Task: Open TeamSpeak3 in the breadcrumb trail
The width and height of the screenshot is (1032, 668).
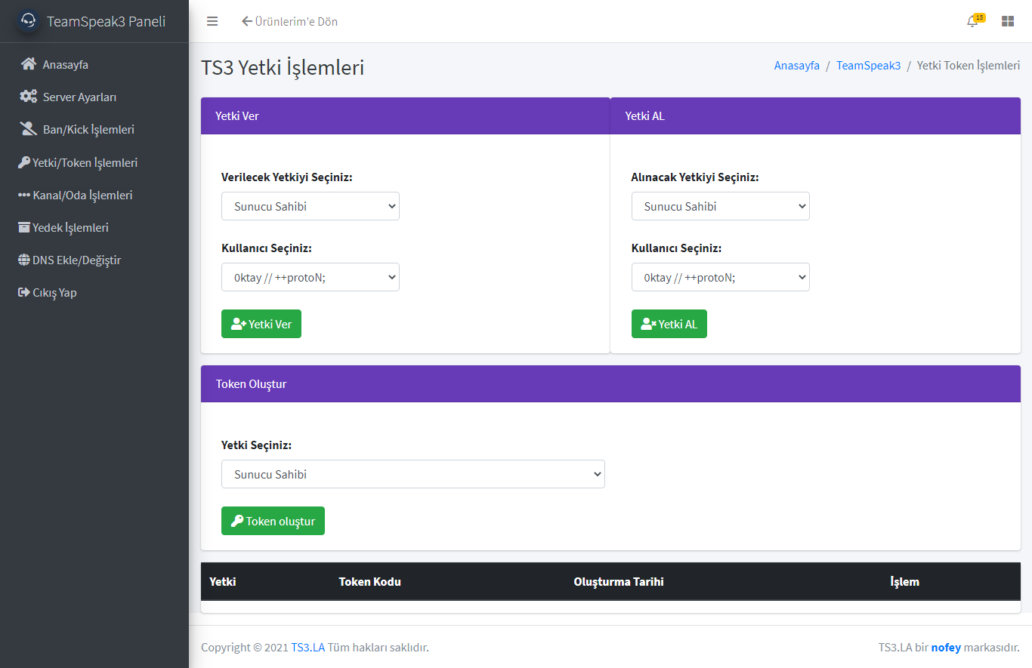Action: coord(868,66)
